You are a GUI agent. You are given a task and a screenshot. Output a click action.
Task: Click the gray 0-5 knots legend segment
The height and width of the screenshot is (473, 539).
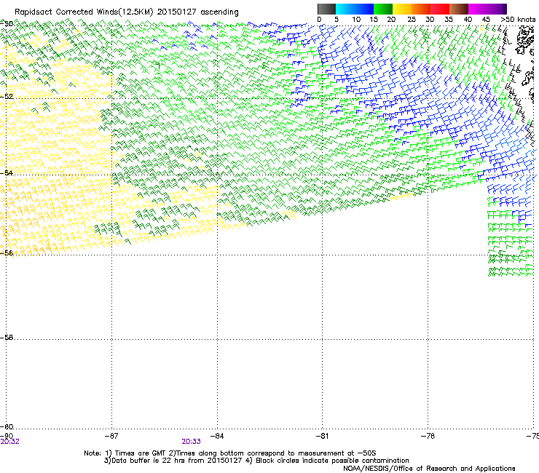point(326,9)
